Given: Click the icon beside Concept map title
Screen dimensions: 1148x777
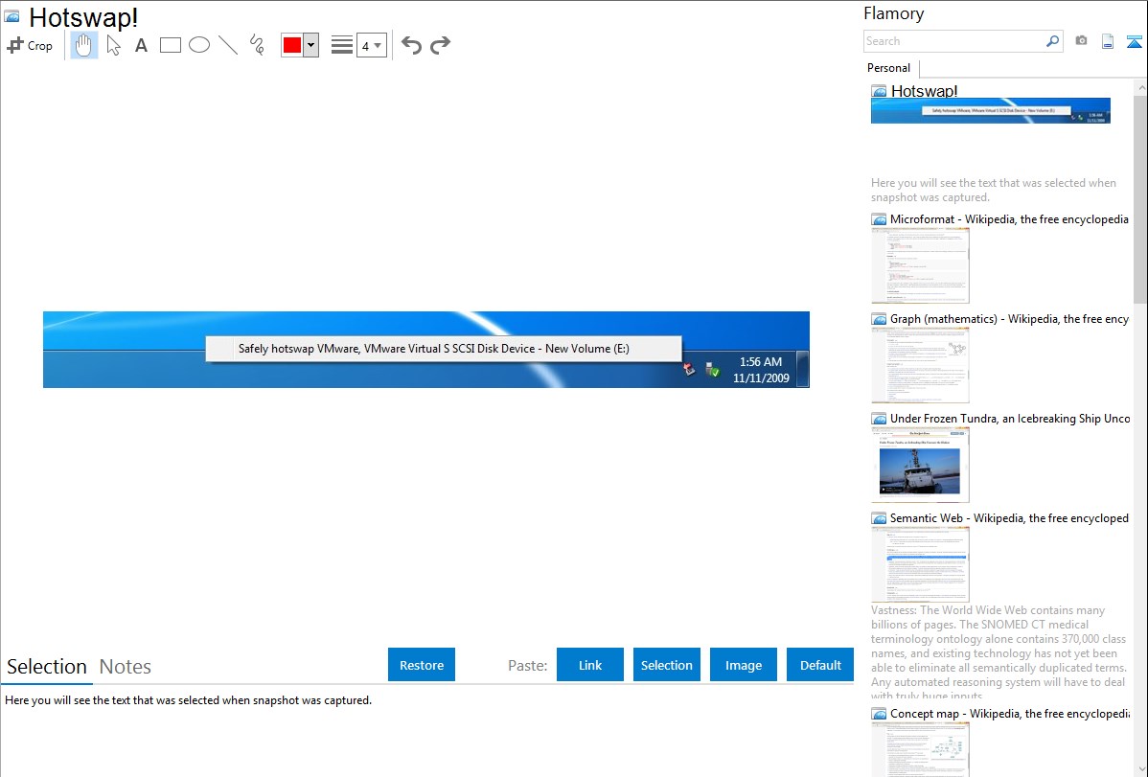Looking at the screenshot, I should coord(880,714).
